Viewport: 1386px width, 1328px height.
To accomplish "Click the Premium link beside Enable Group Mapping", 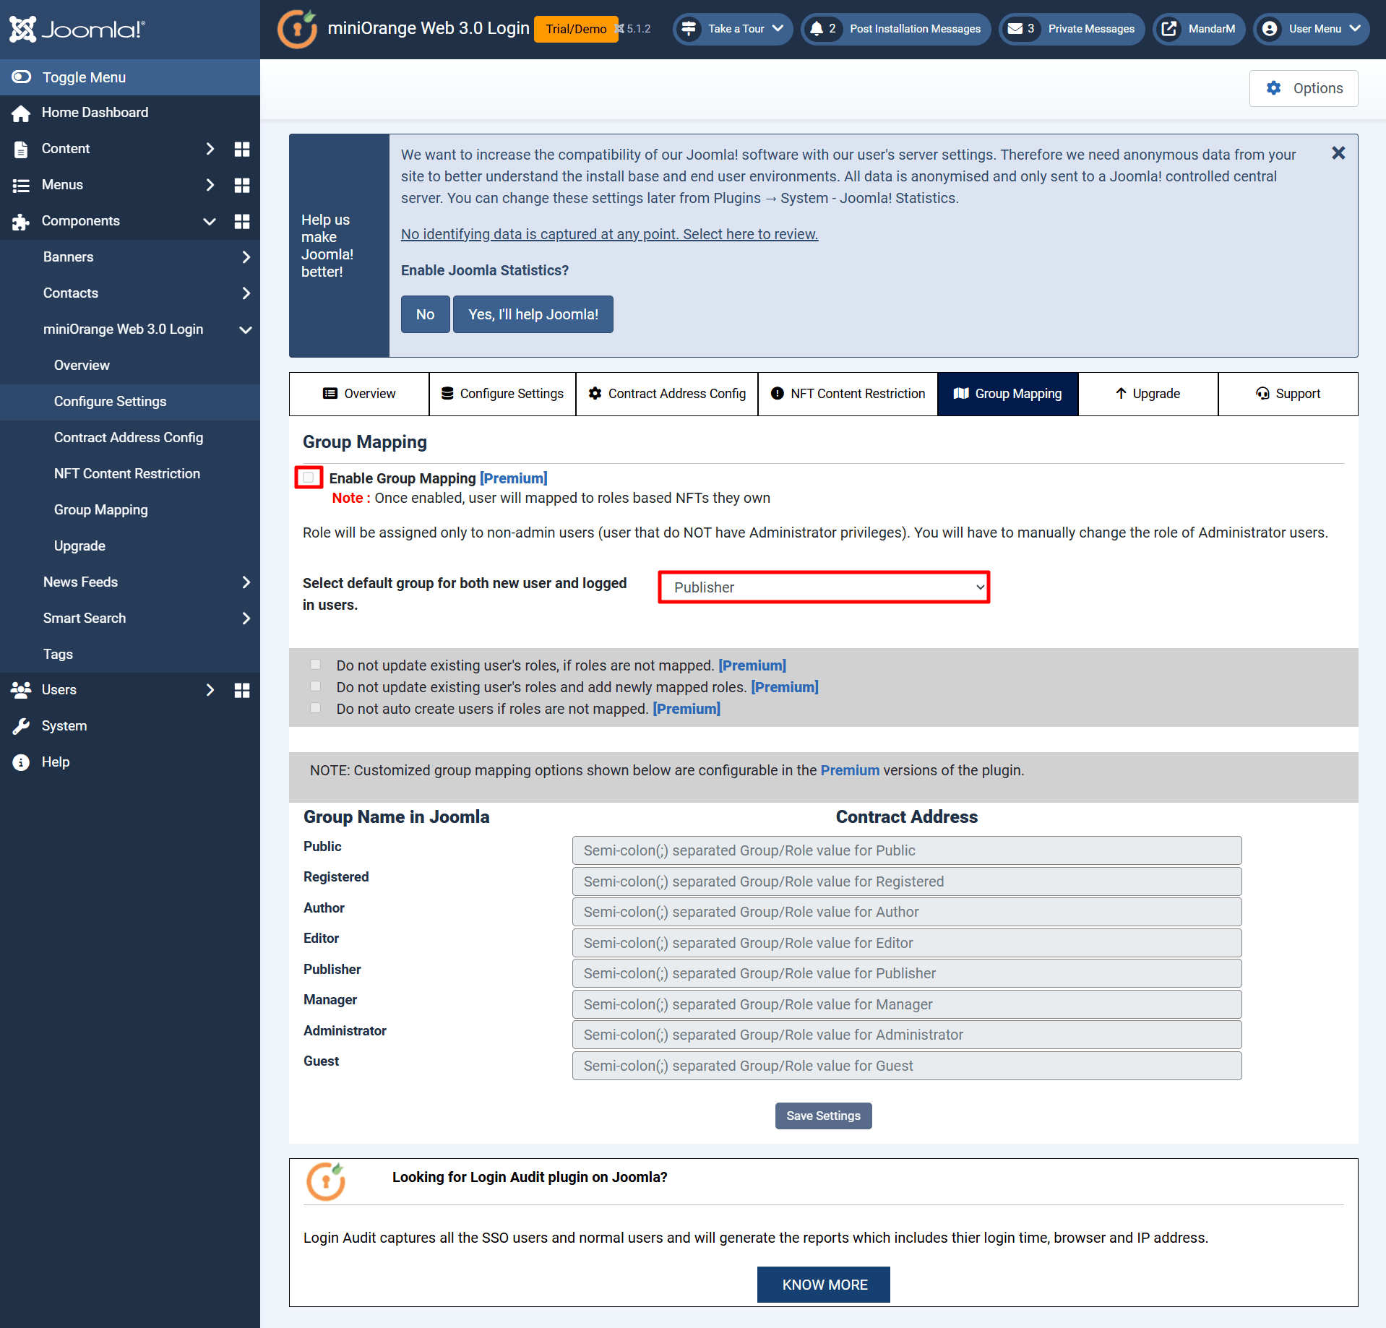I will tap(514, 478).
